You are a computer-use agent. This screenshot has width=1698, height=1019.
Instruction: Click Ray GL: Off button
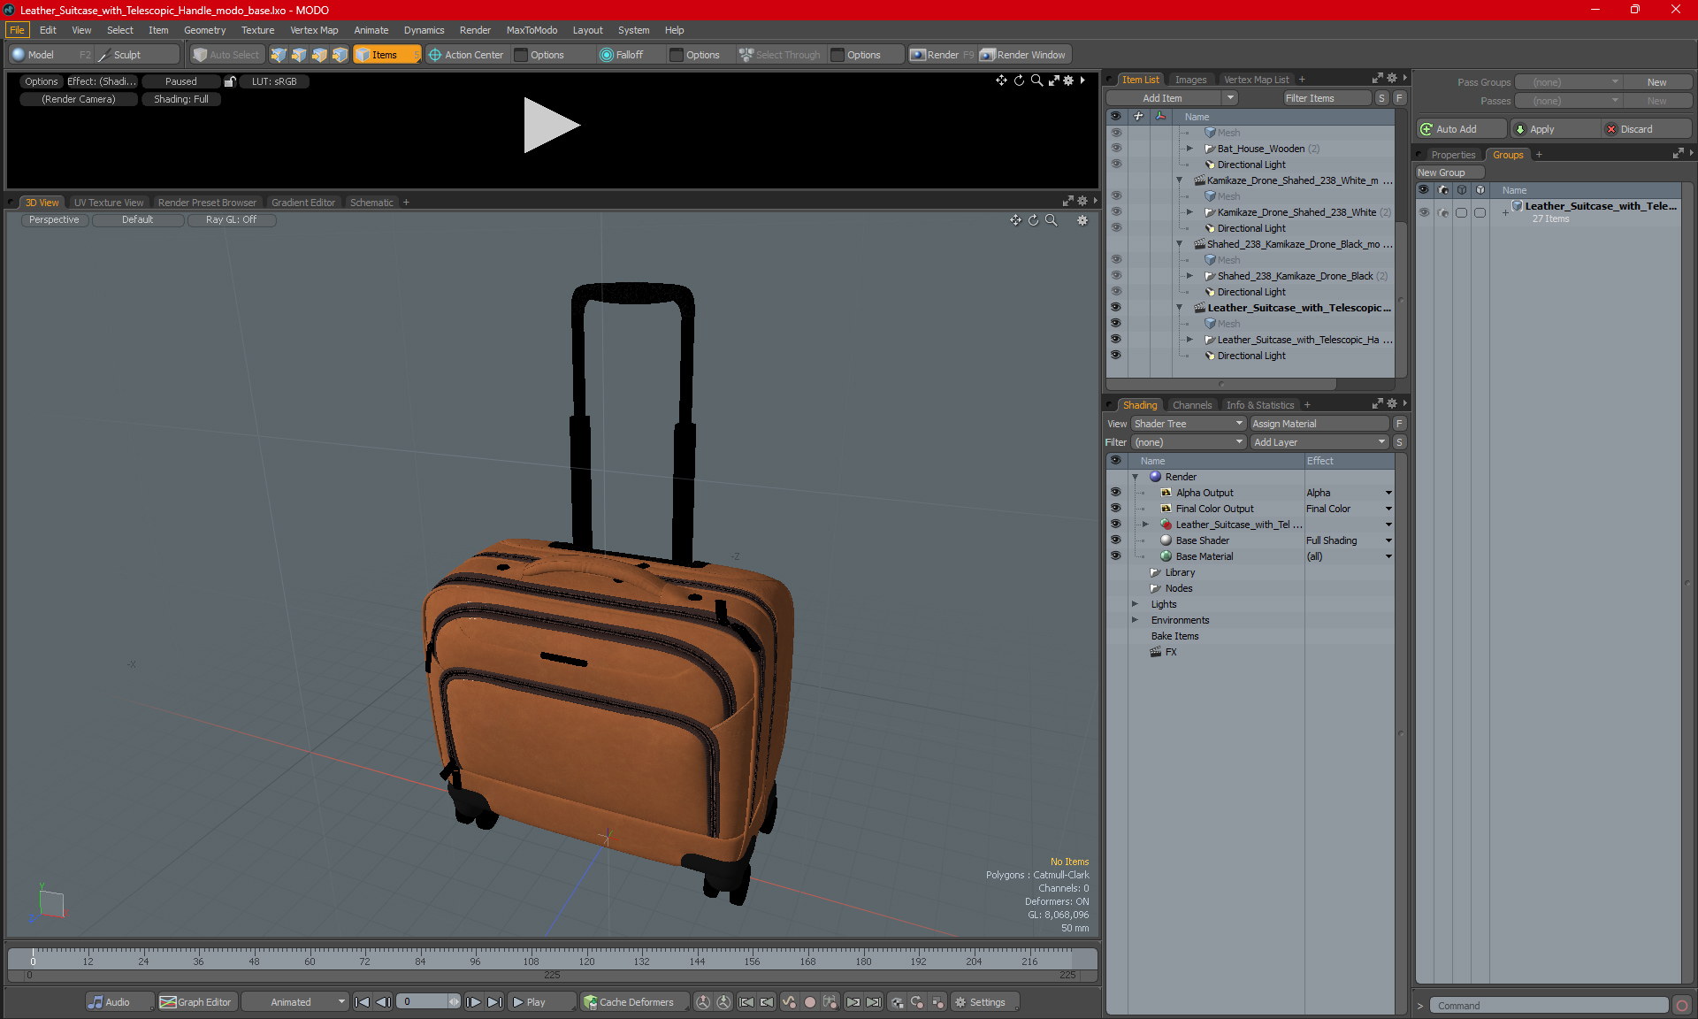(231, 220)
